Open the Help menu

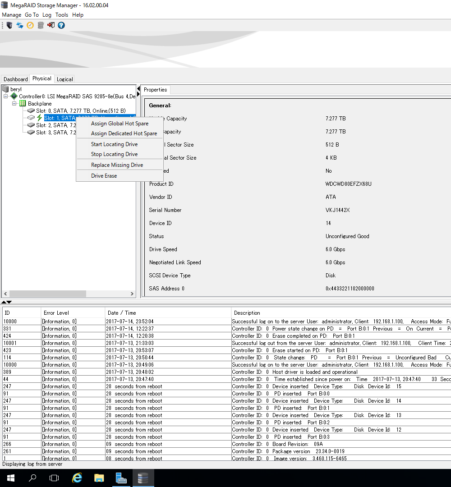[x=78, y=14]
